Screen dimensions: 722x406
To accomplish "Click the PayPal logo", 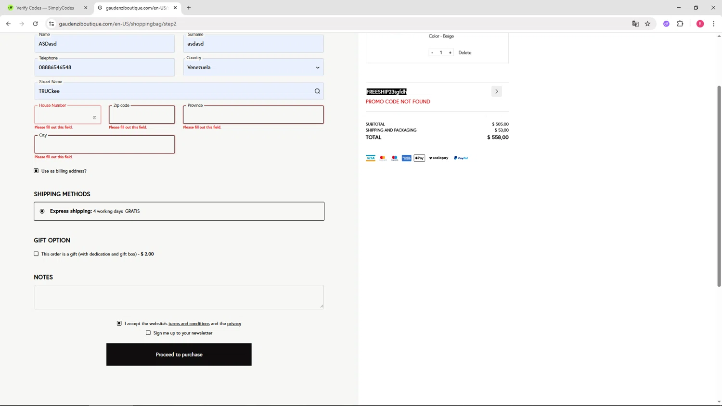I will [461, 158].
